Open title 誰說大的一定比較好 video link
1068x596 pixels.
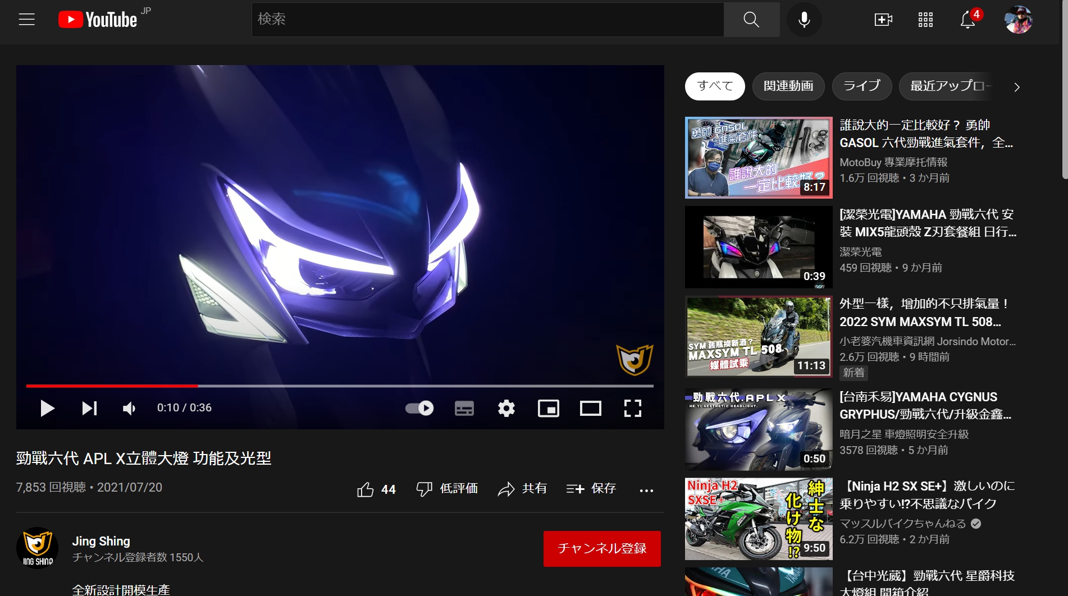pos(926,134)
